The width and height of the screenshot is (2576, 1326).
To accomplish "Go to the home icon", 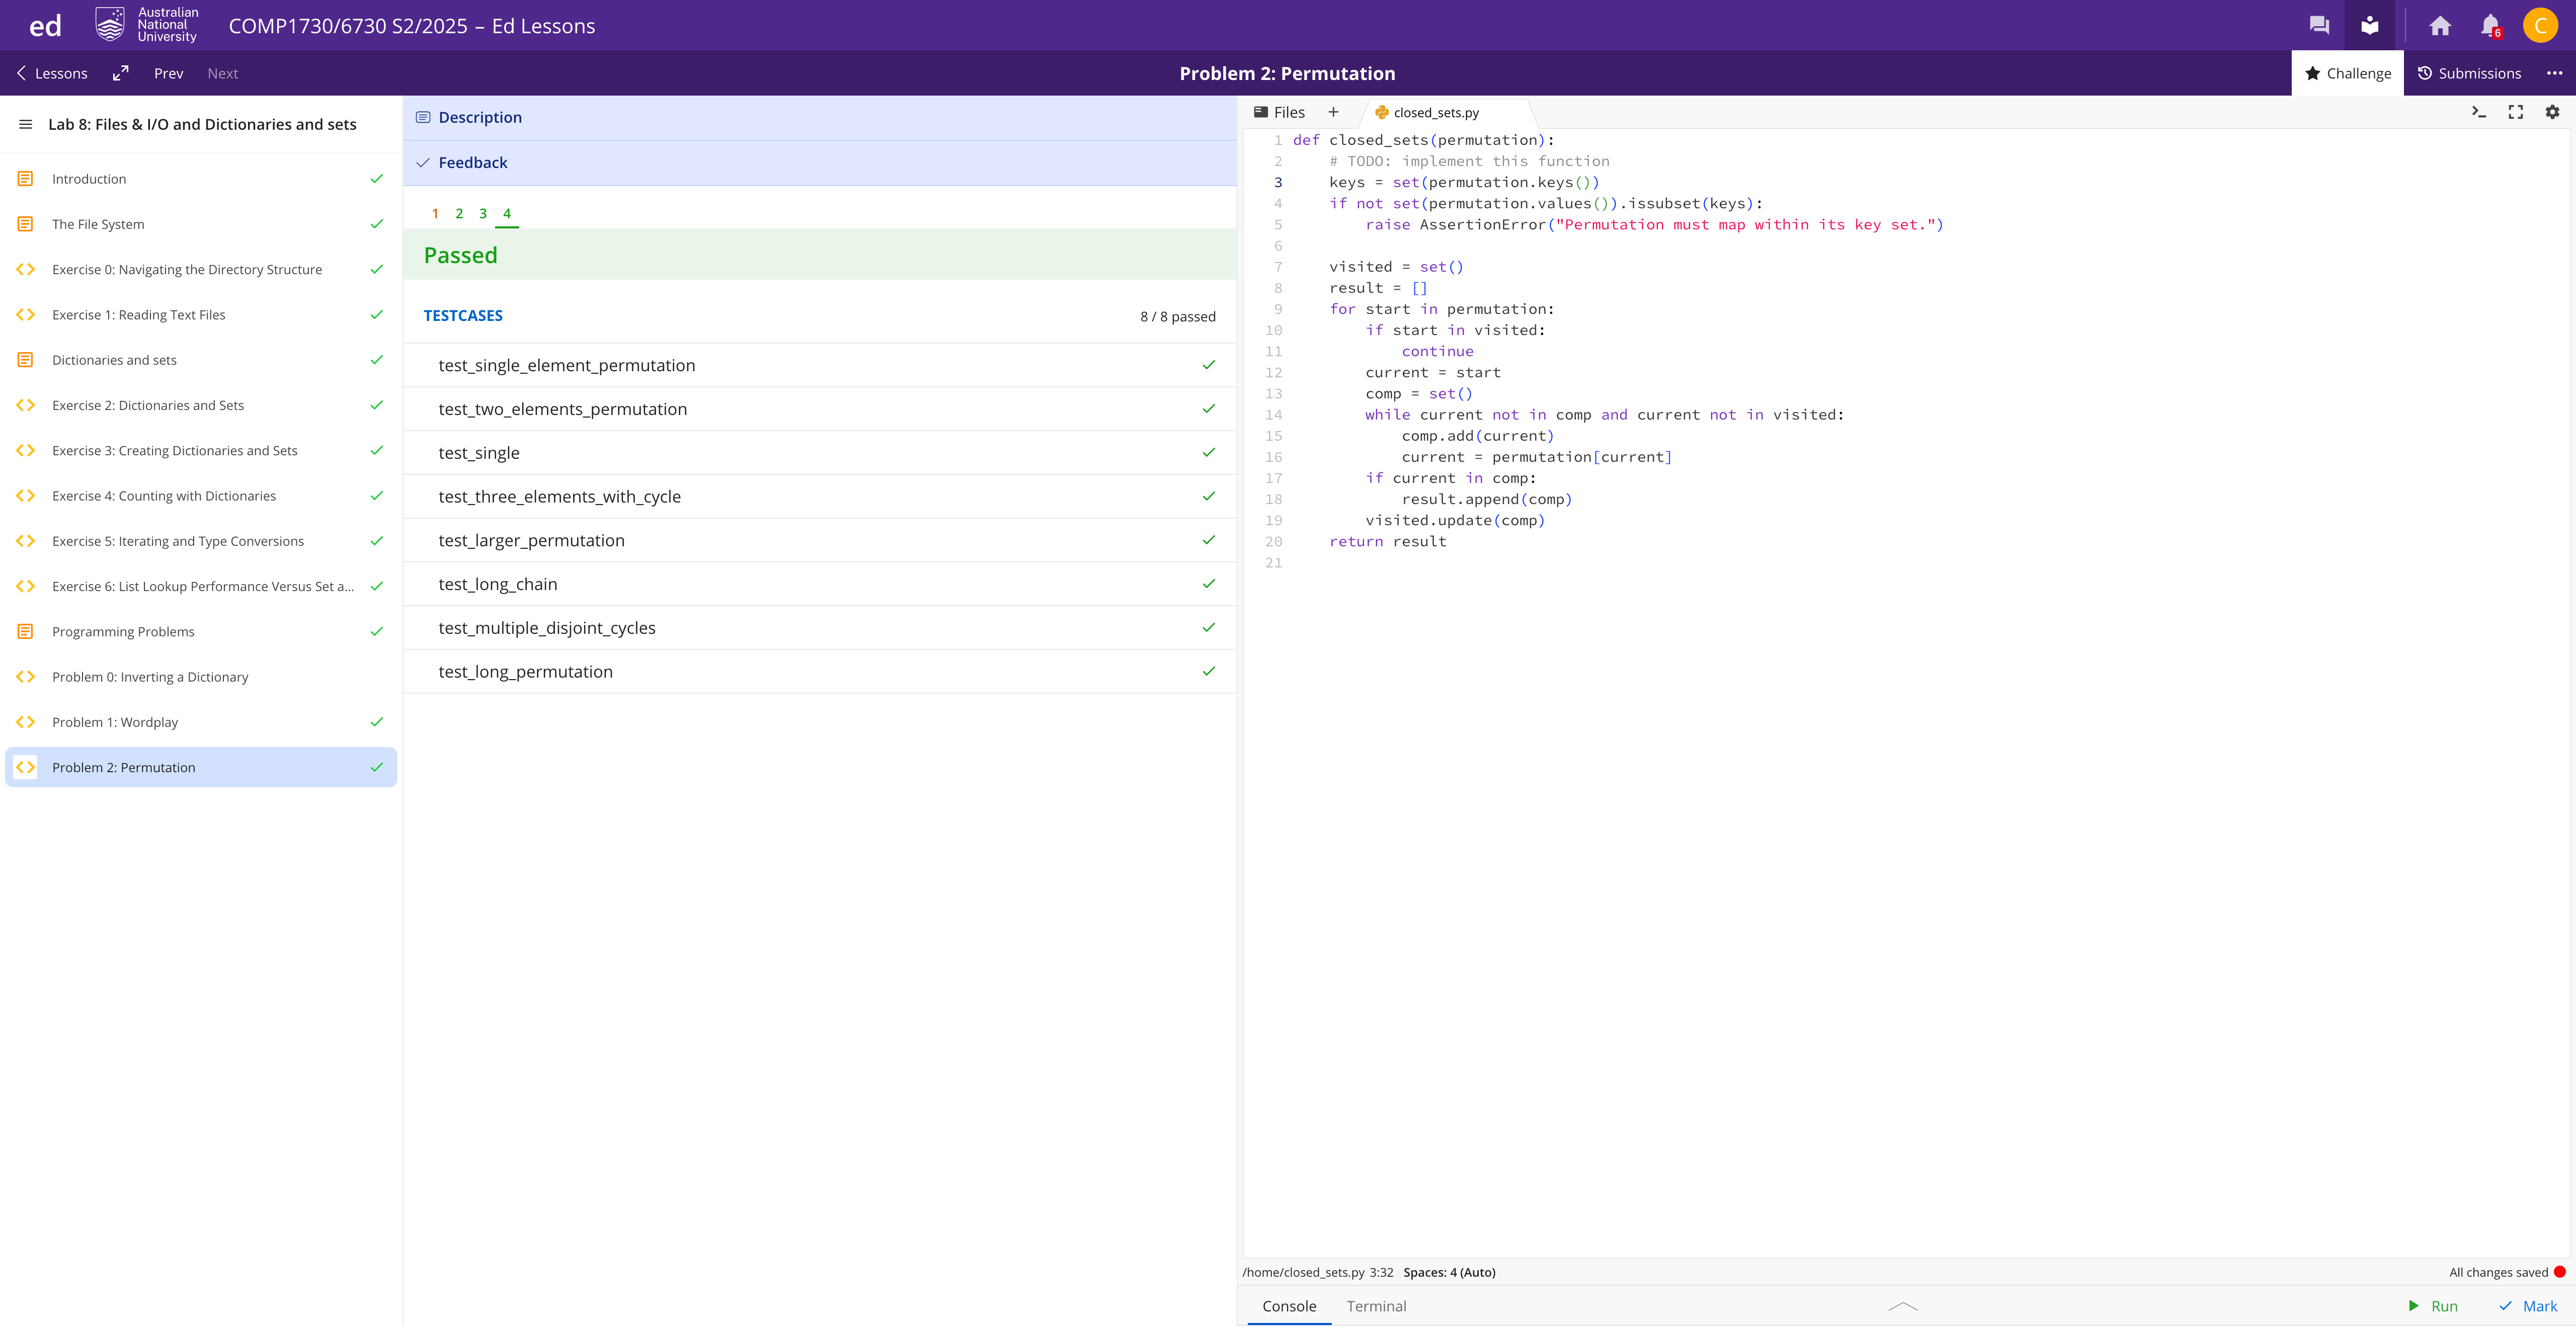I will coord(2440,26).
